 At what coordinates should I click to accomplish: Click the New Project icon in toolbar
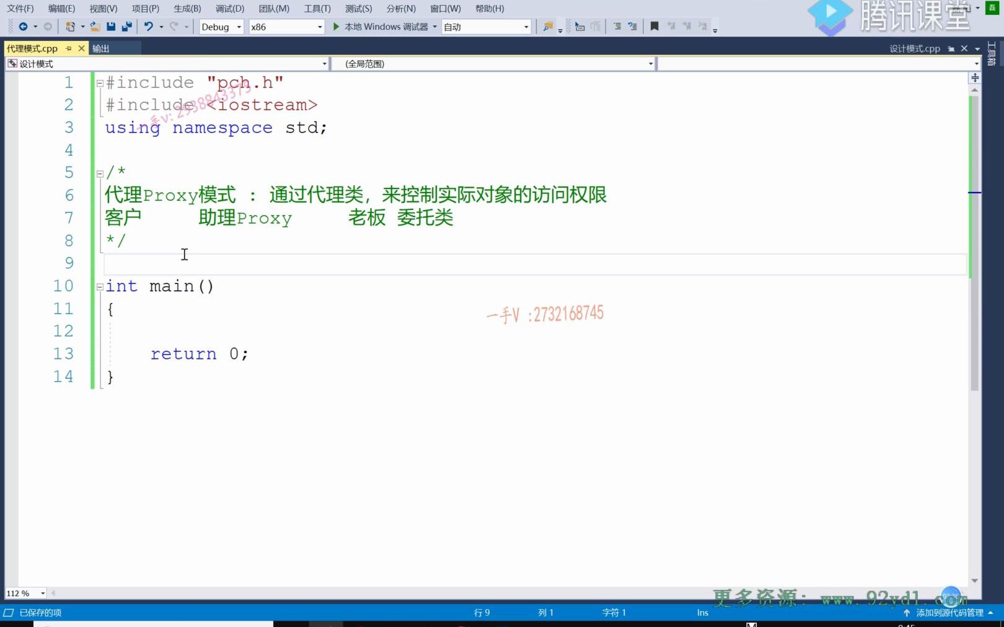[x=70, y=27]
